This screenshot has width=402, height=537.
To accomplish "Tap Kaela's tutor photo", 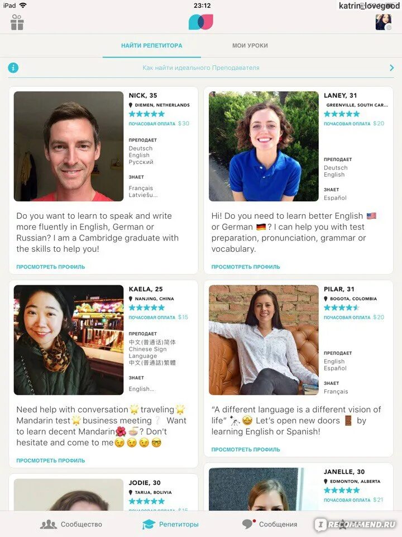I will (x=68, y=340).
